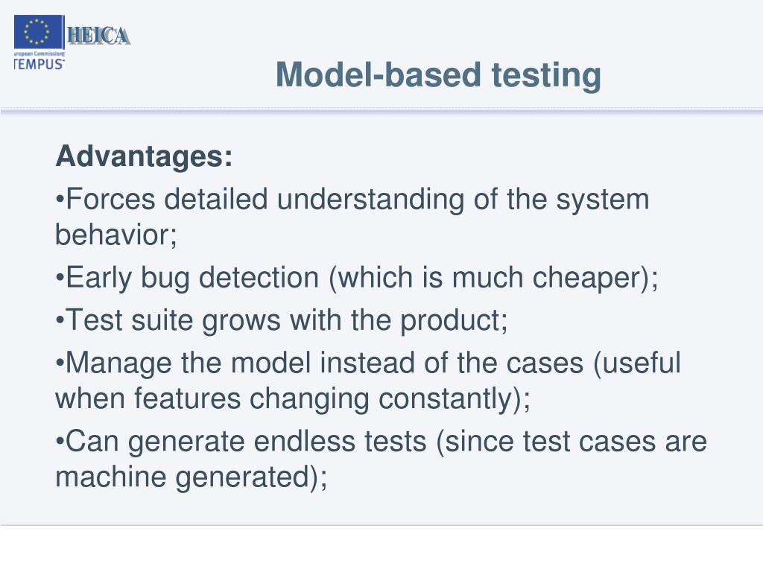Click the horizontal divider under the title

pos(381,112)
